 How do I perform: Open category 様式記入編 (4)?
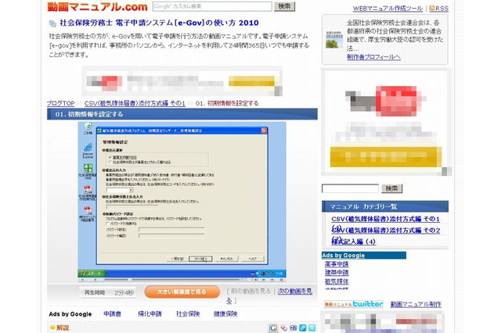(x=353, y=242)
